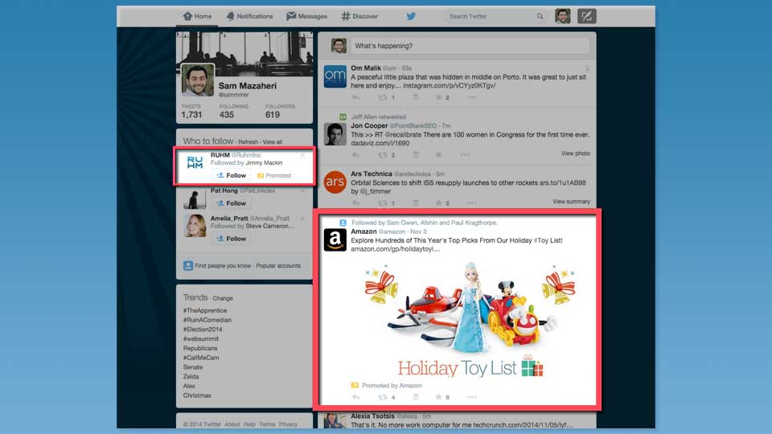Click the Amazon logo avatar
The width and height of the screenshot is (772, 434).
[x=335, y=240]
